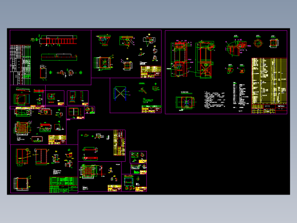
Task: Pick the blue cross-braced frame view
Action: coord(120,93)
